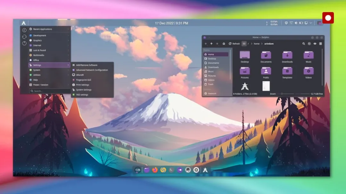Click the yellow swirl icon in the dock
The width and height of the screenshot is (346, 194).
click(163, 170)
